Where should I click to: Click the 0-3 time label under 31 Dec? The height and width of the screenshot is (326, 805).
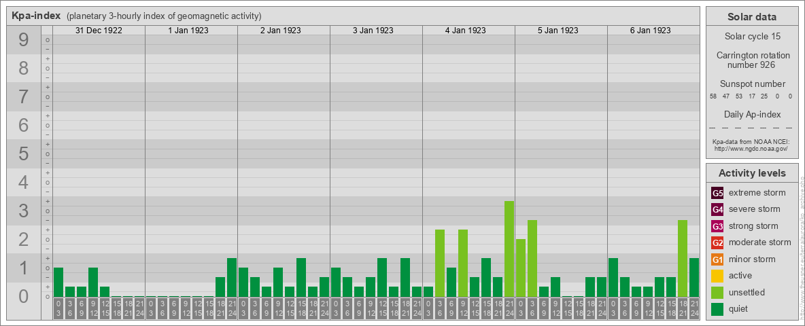58,309
